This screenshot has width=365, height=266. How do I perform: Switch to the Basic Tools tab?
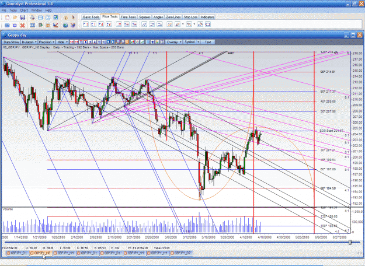pos(91,17)
